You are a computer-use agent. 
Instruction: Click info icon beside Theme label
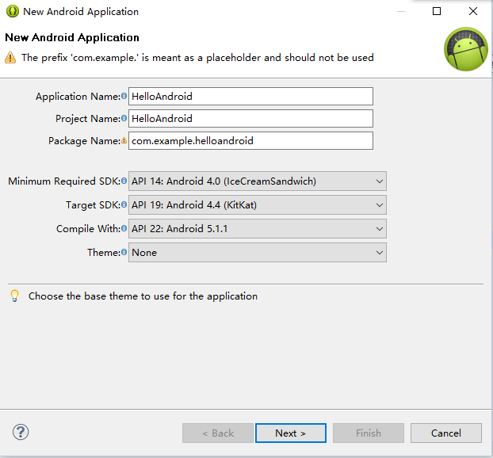(x=124, y=253)
